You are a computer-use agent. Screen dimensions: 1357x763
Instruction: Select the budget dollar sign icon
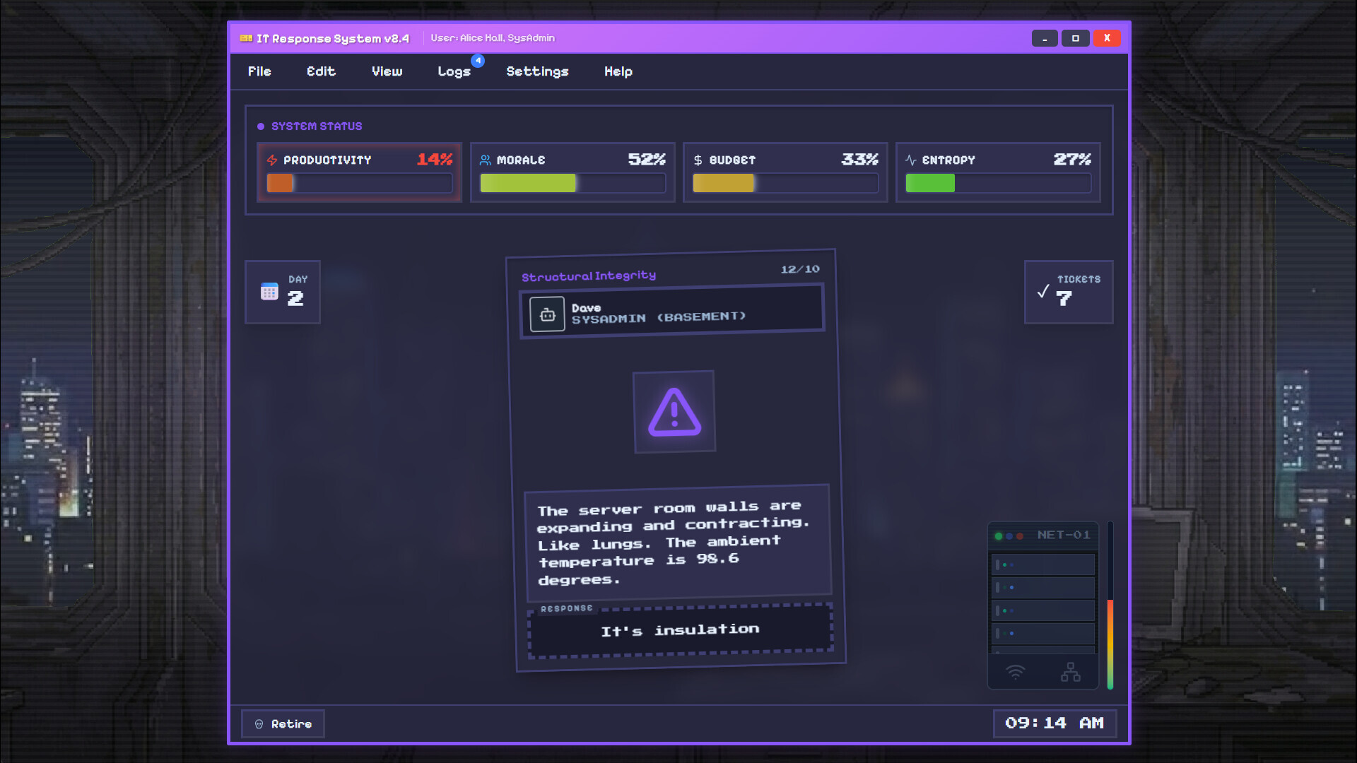(698, 160)
